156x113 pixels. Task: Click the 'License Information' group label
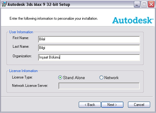click(23, 71)
